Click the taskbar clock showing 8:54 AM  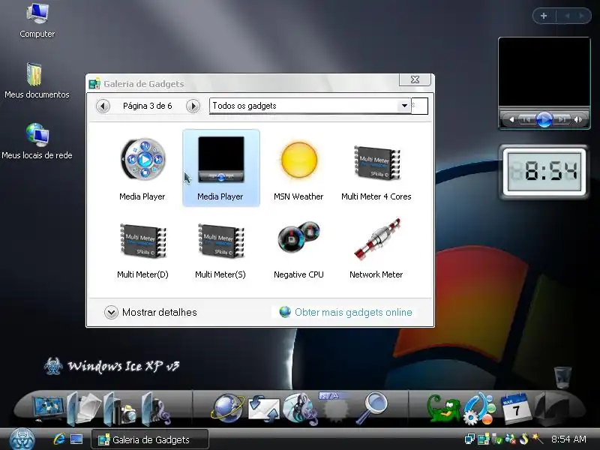[569, 439]
